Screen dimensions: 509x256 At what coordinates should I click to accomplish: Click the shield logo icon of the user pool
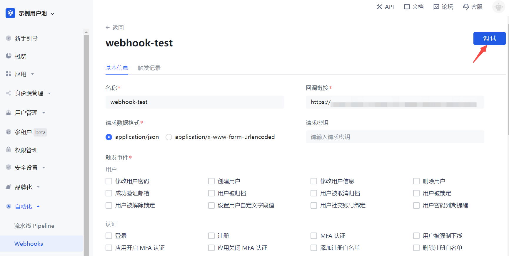(10, 13)
